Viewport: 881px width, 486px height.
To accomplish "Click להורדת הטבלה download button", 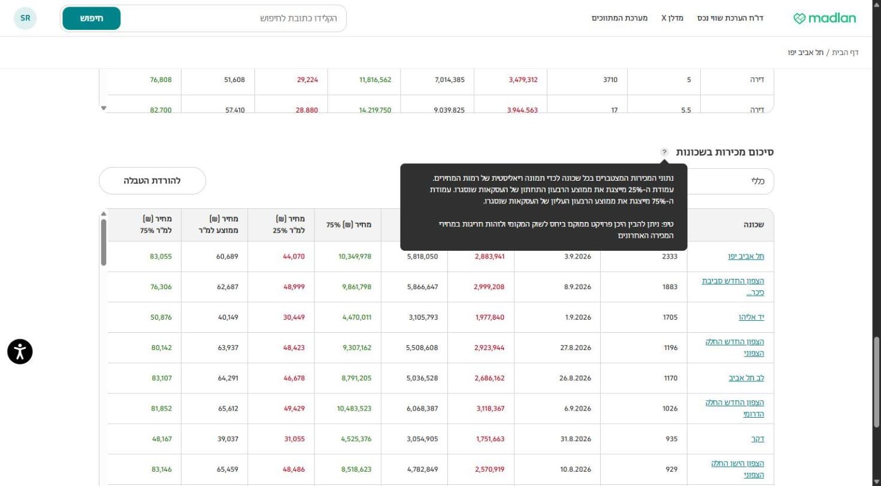I will (x=152, y=181).
